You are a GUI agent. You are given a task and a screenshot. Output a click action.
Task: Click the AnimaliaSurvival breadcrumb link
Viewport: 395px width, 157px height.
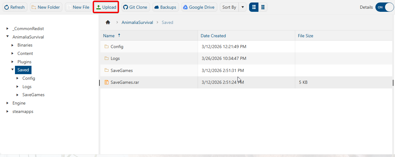[137, 22]
